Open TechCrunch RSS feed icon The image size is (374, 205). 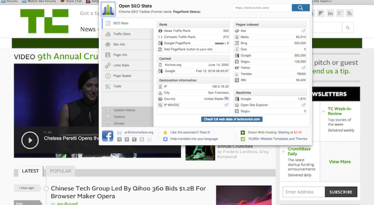349,13
